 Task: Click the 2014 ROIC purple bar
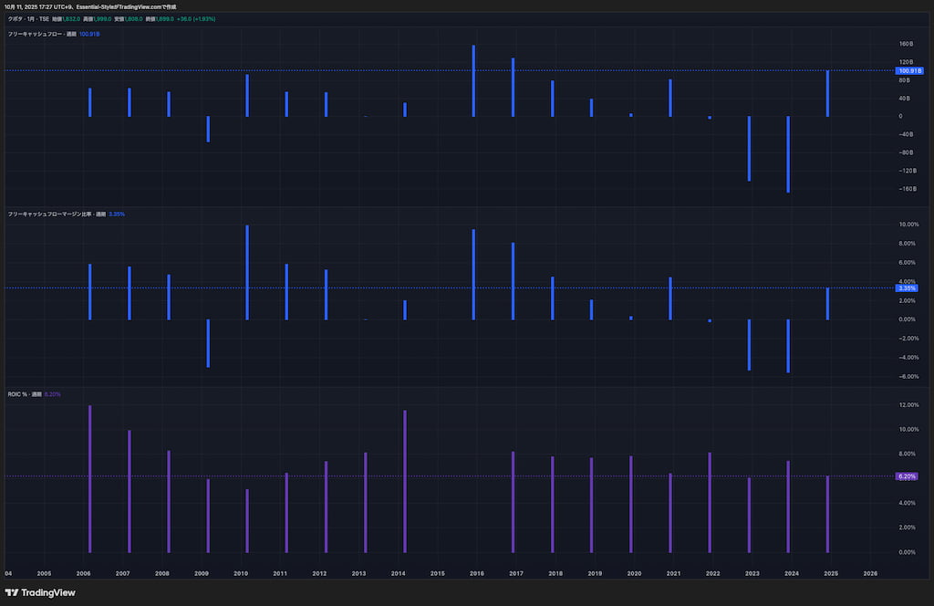tap(404, 481)
